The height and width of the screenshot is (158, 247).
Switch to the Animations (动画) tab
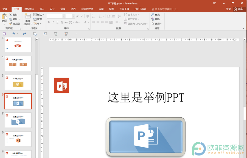click(73, 9)
